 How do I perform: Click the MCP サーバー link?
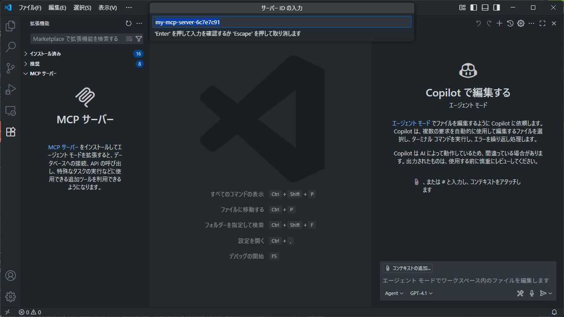tap(63, 147)
